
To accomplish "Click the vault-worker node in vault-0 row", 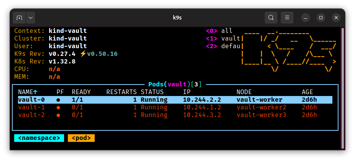I will pyautogui.click(x=260, y=100).
